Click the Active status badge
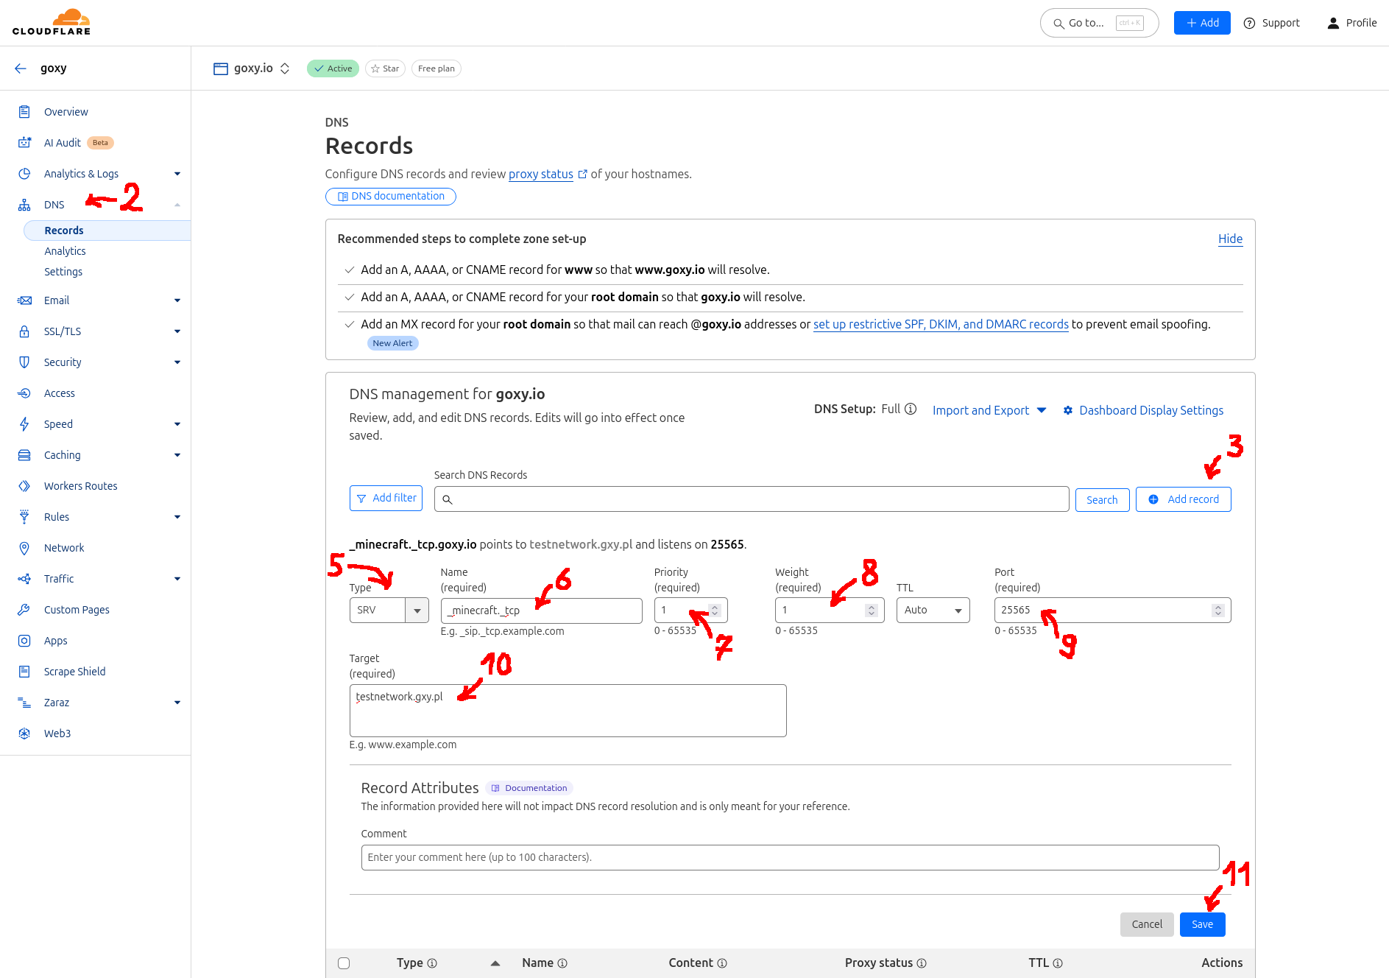The height and width of the screenshot is (978, 1389). [332, 68]
